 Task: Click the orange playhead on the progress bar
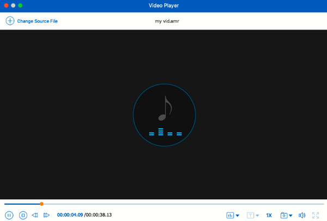click(x=42, y=204)
